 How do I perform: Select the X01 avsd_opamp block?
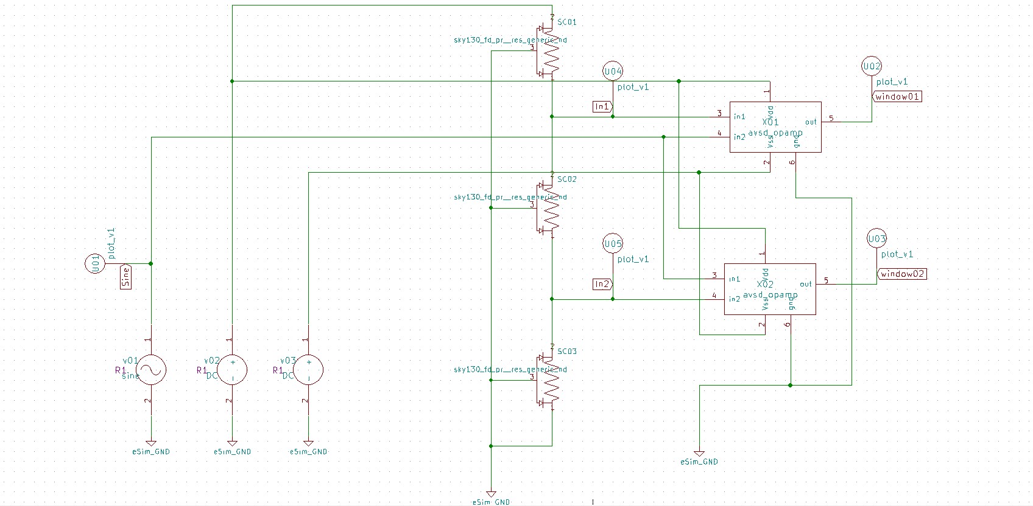[x=775, y=127]
